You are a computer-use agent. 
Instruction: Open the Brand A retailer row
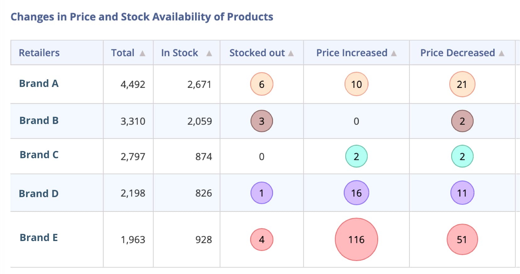pos(39,83)
